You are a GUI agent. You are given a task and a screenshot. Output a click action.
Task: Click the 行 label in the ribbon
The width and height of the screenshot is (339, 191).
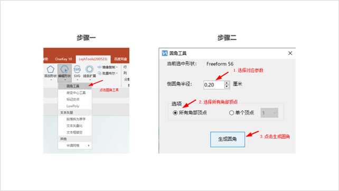(x=125, y=67)
